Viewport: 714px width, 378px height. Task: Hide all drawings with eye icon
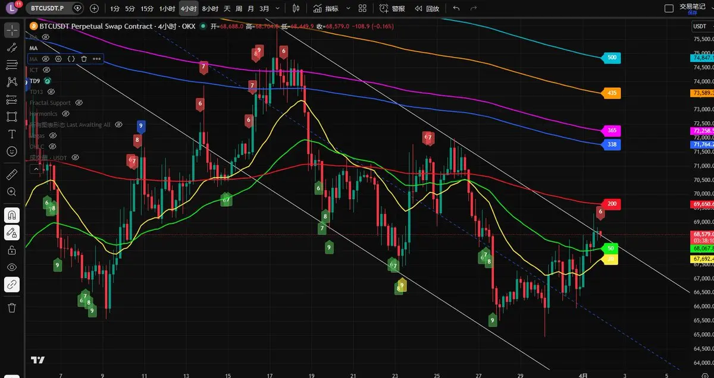(x=11, y=267)
